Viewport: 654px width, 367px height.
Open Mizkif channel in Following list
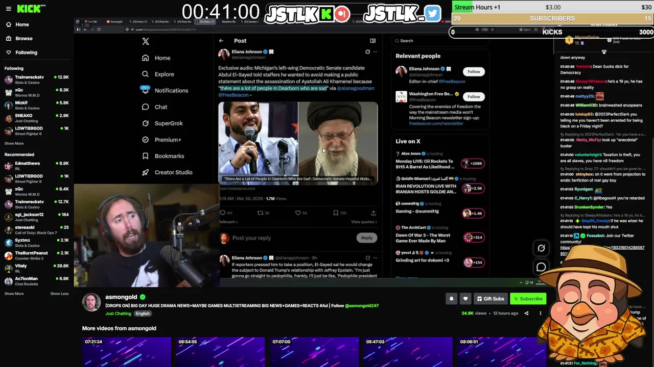[x=36, y=105]
